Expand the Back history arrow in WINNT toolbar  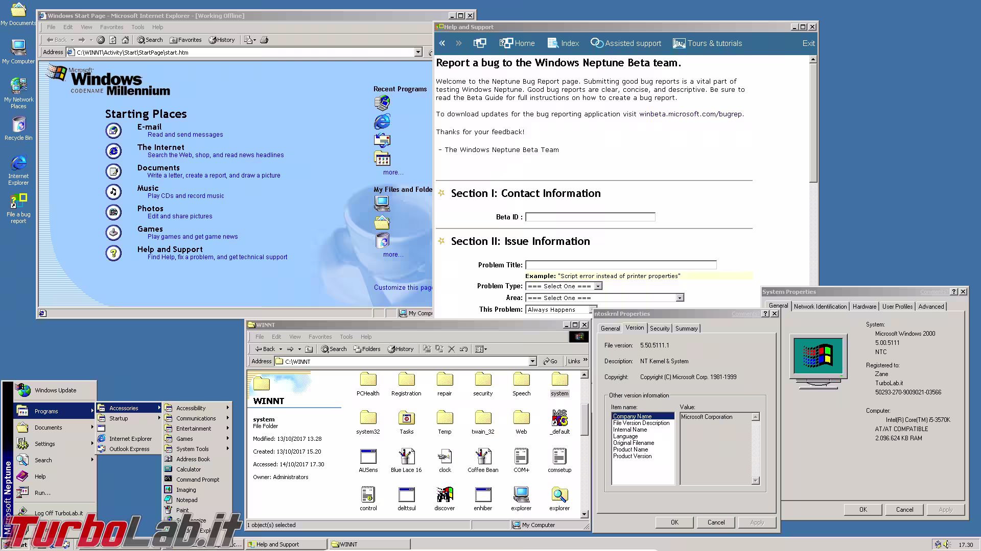tap(281, 349)
